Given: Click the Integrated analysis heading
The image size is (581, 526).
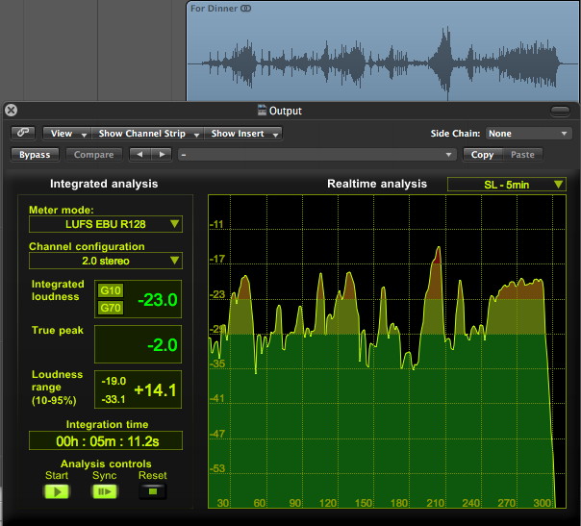Looking at the screenshot, I should point(104,184).
